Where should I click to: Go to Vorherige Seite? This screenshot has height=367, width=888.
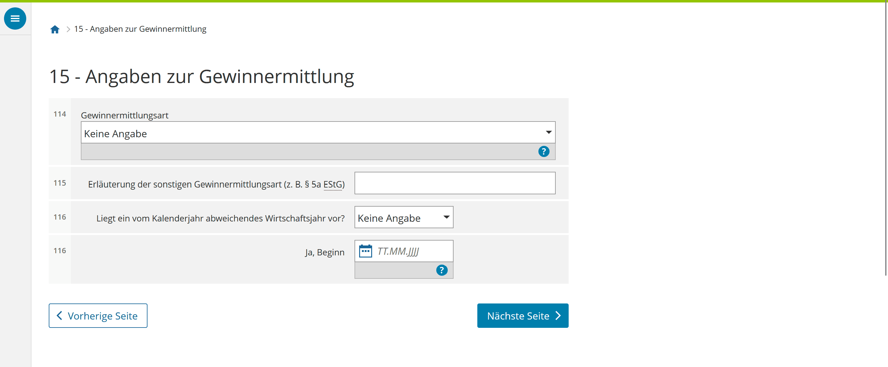point(98,316)
